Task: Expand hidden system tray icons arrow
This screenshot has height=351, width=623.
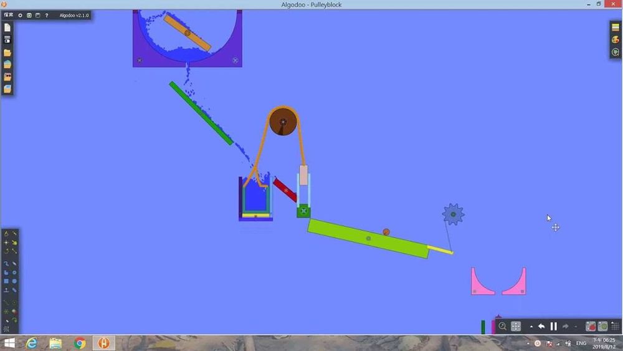Action: (x=528, y=344)
